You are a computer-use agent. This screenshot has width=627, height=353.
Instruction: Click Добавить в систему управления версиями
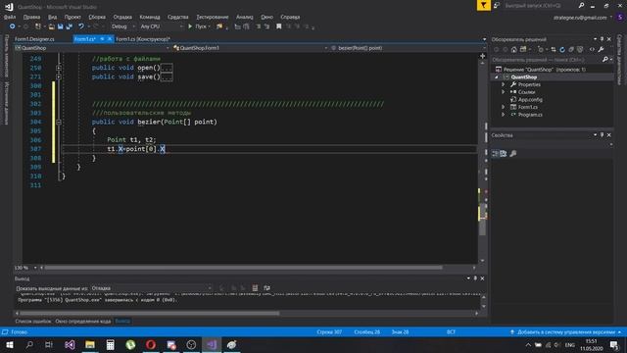(566, 332)
